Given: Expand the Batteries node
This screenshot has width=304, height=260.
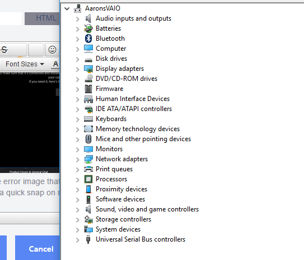Looking at the screenshot, I should tap(78, 29).
